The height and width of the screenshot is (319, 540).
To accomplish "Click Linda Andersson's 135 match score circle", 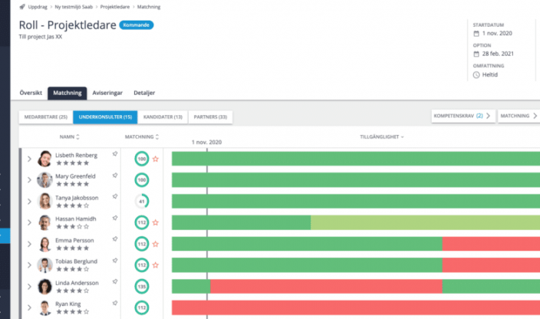I will (x=142, y=287).
